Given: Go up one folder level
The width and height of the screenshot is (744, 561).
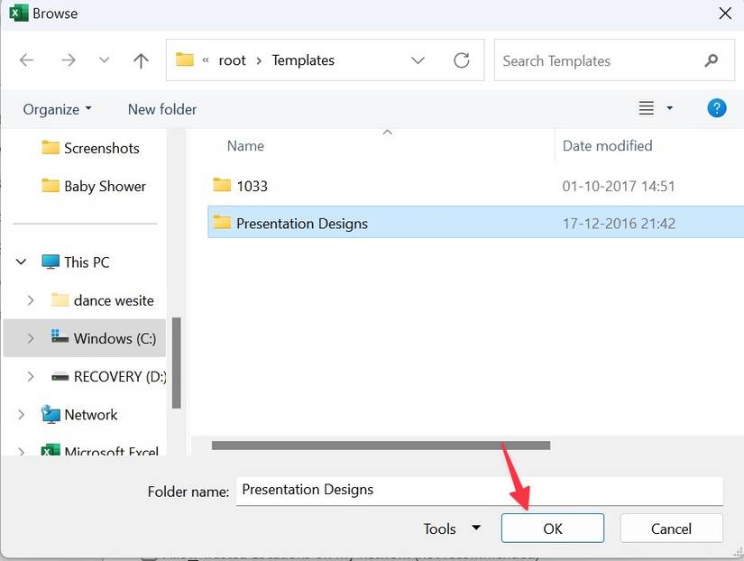Looking at the screenshot, I should pos(140,60).
